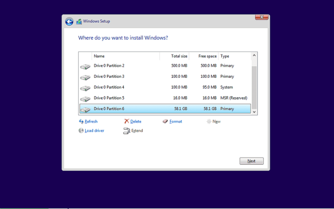Click the drive icon for Partition 3
The image size is (334, 209).
[85, 77]
